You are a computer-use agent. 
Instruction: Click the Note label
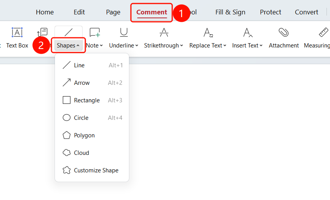click(92, 46)
